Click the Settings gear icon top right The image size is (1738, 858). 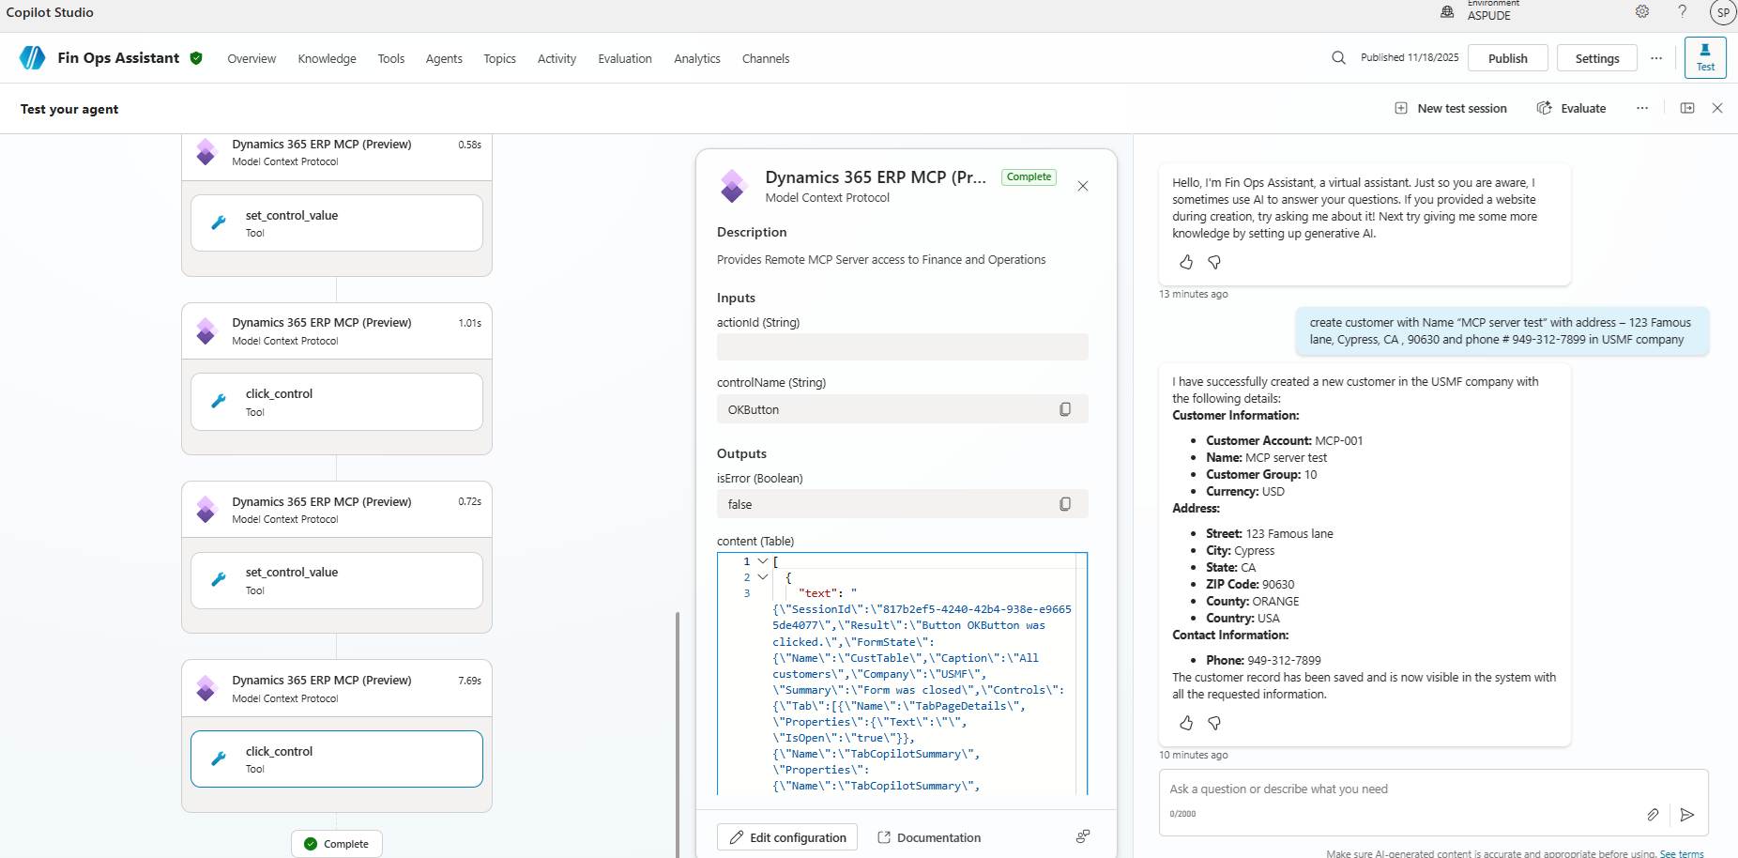click(1640, 11)
